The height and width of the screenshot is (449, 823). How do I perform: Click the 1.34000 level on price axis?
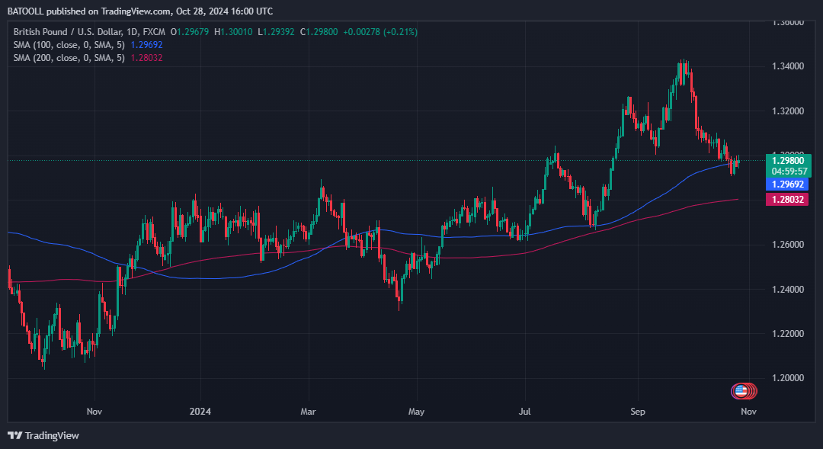click(x=787, y=66)
